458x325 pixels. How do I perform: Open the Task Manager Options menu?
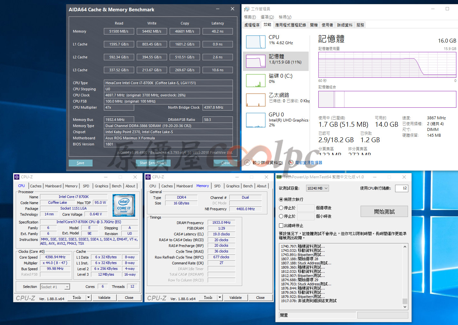[x=267, y=17]
